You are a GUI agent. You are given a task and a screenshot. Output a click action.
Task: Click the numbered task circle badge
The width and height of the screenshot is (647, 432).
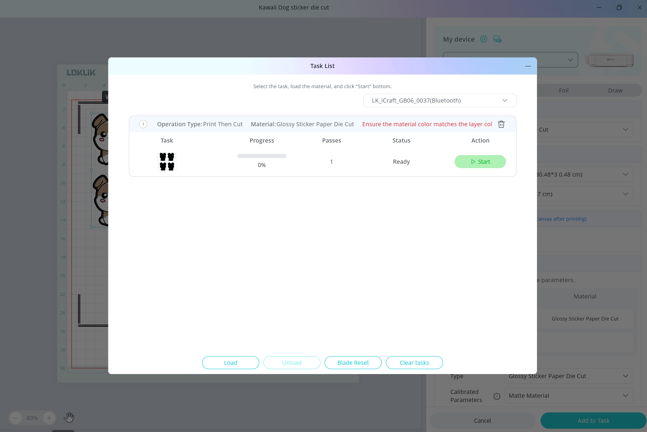tap(143, 124)
